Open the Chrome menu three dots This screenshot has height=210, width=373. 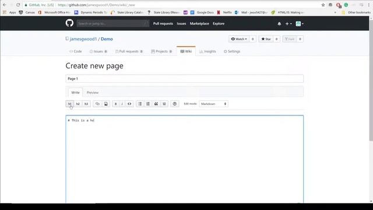(x=369, y=5)
